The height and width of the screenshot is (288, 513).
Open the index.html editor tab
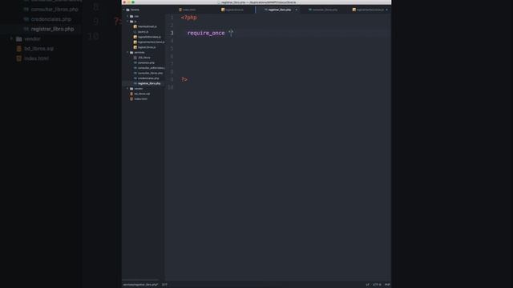click(x=189, y=10)
